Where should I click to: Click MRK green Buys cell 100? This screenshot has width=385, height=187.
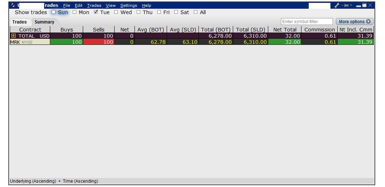click(67, 42)
